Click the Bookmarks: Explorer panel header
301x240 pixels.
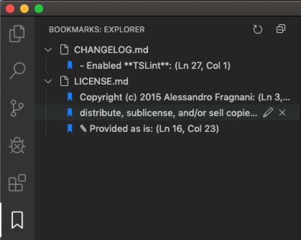click(x=97, y=29)
